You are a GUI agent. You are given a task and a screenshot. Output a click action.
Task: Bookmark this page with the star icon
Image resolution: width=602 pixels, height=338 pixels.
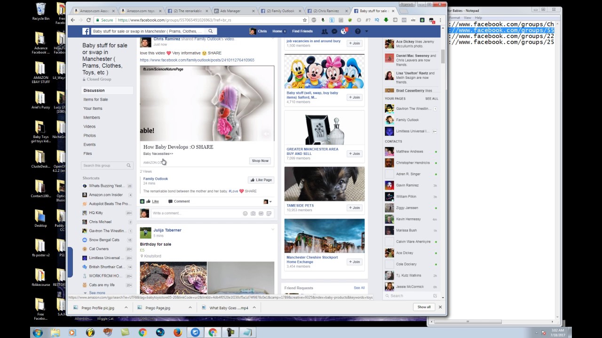pos(305,20)
